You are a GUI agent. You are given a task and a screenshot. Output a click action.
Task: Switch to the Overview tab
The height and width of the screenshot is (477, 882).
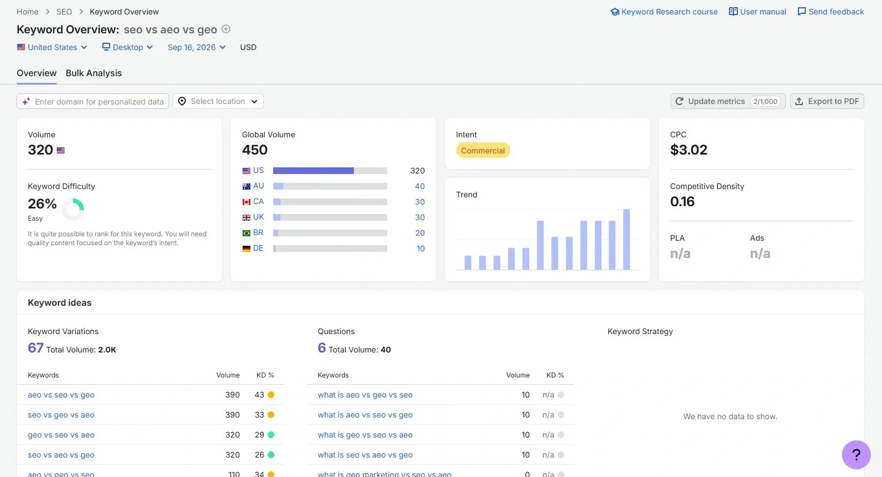click(37, 73)
